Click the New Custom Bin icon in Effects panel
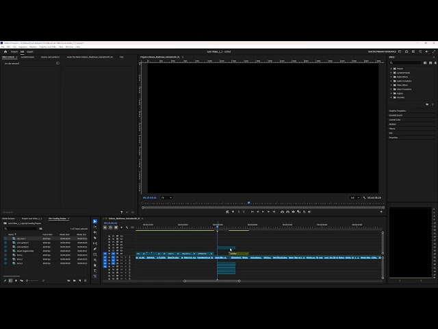The width and height of the screenshot is (438, 329). pyautogui.click(x=427, y=104)
